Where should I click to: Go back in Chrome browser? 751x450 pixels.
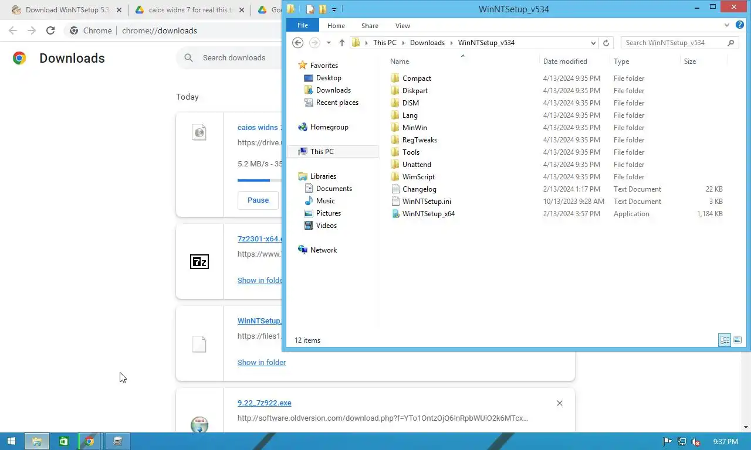pos(13,30)
